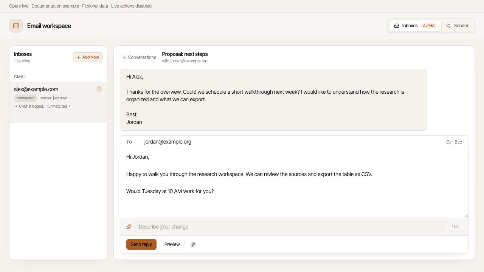484x272 pixels.
Task: Click the Inboxes panel heading
Action: (x=23, y=54)
